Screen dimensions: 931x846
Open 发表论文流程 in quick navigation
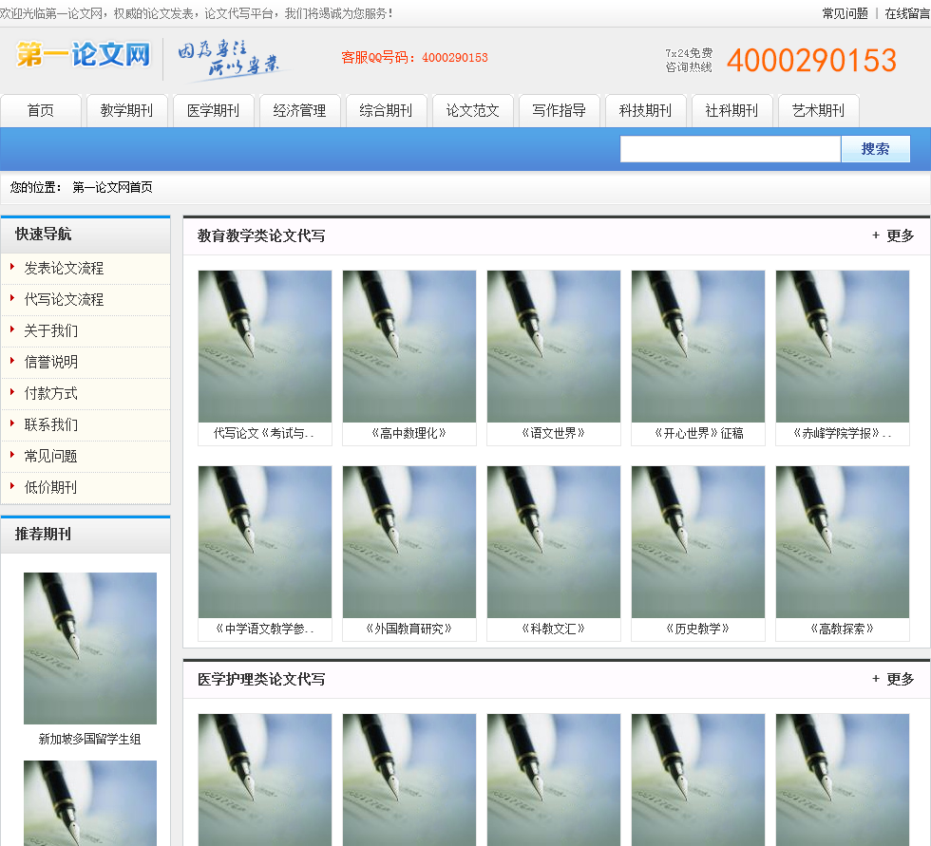(x=64, y=268)
